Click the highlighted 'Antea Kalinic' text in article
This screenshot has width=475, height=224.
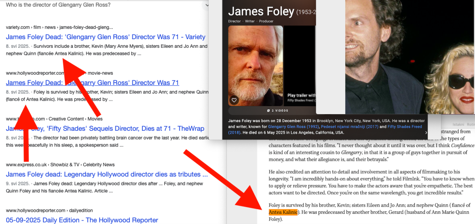click(x=283, y=213)
